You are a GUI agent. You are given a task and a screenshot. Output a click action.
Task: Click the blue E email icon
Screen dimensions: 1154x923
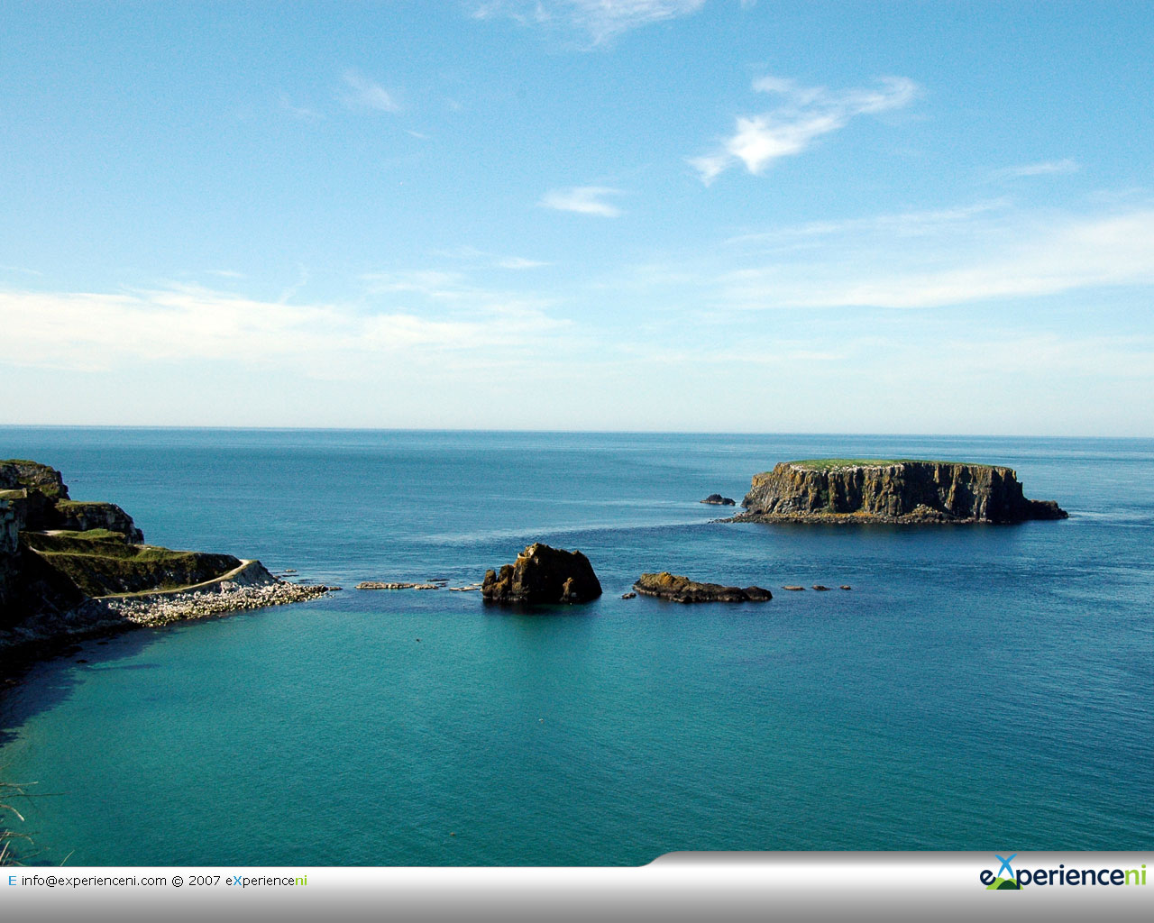[x=12, y=881]
